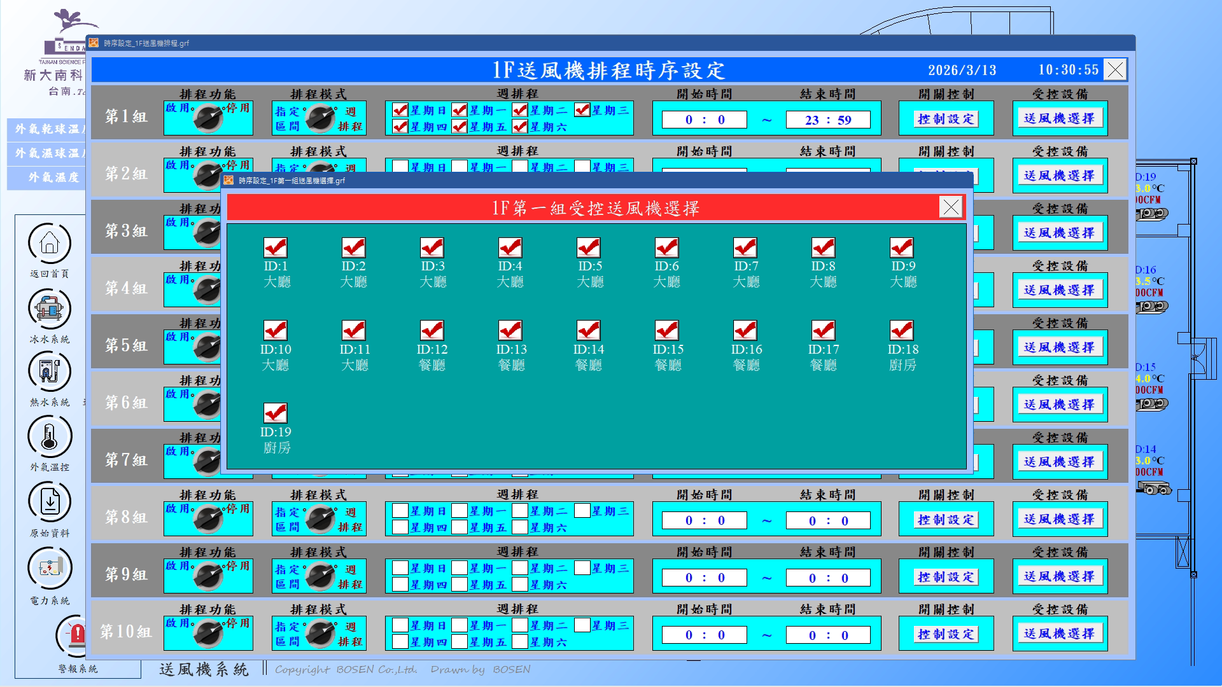Turn the Group 1 schedule function knob
The width and height of the screenshot is (1222, 687).
tap(208, 118)
